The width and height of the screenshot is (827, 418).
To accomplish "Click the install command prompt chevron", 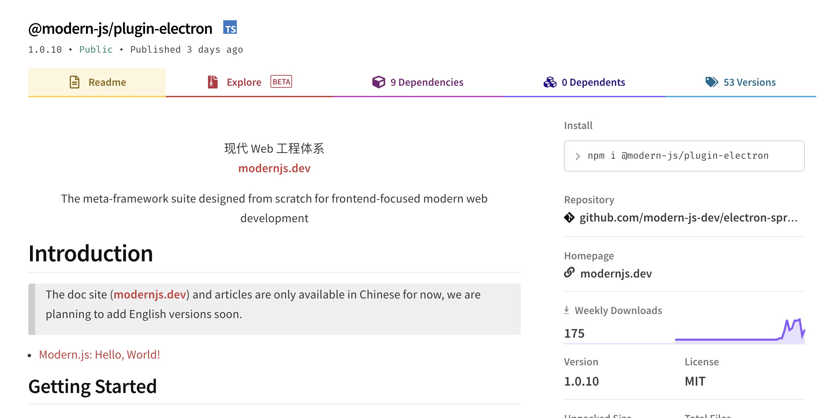I will click(578, 156).
